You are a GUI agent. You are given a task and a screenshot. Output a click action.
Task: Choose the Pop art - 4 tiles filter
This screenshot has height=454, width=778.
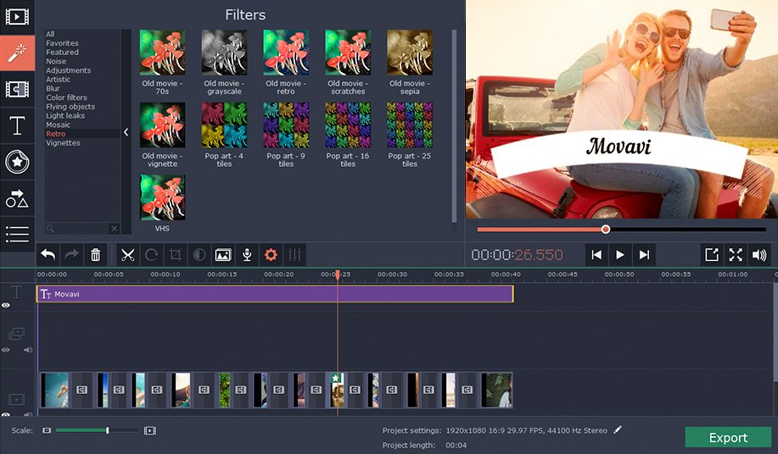(224, 125)
